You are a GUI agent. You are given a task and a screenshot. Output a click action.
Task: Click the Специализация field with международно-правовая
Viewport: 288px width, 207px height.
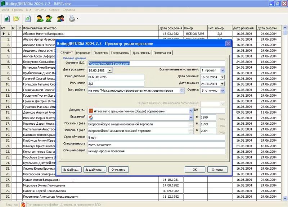pyautogui.click(x=156, y=151)
